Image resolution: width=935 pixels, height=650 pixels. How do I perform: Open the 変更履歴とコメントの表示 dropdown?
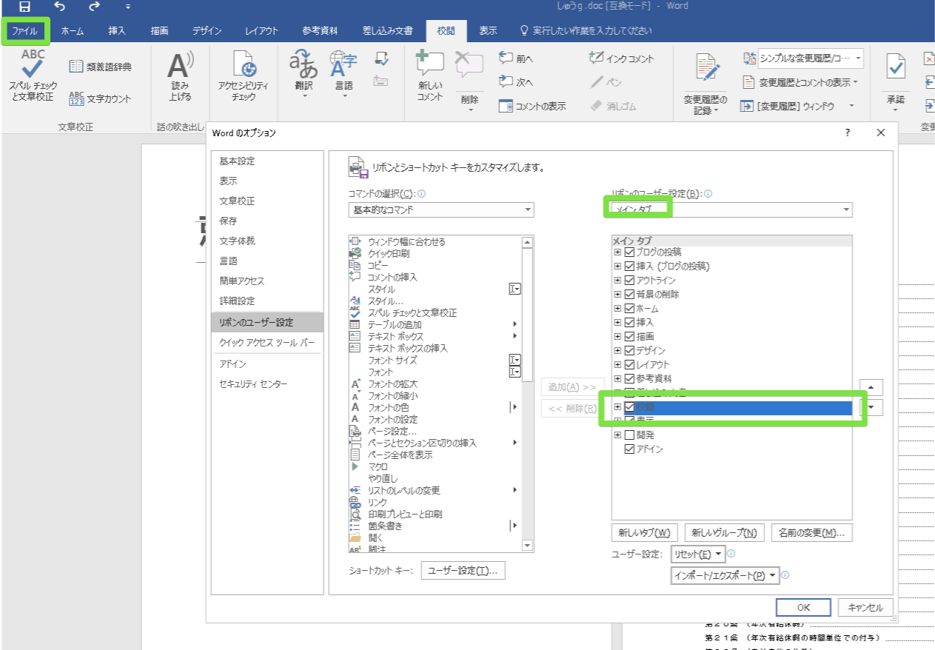tap(800, 82)
